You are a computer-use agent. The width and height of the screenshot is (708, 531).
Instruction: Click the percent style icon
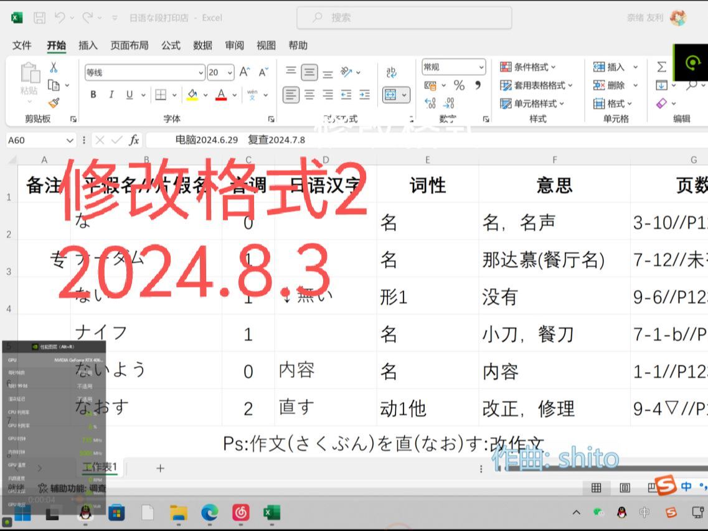pos(458,85)
